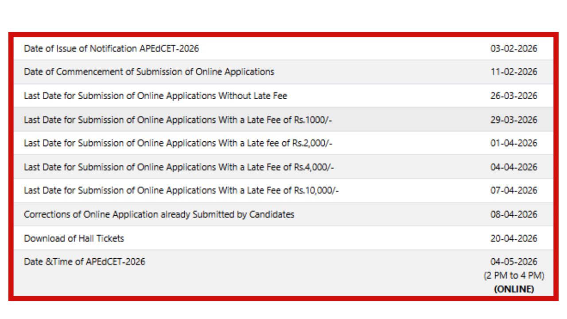Select the 01-04-2026 date cell
The width and height of the screenshot is (567, 319).
[x=513, y=143]
